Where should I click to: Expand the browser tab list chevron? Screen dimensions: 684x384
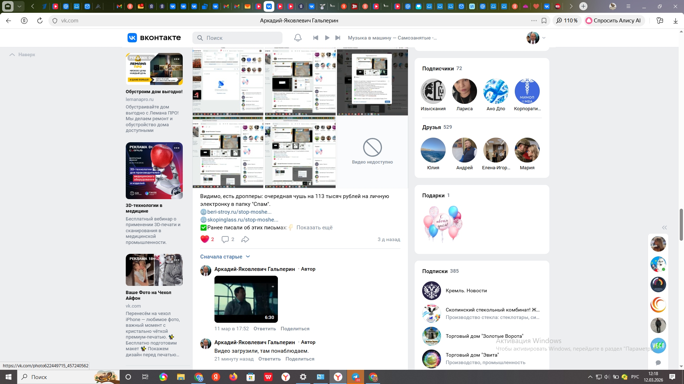[x=19, y=6]
